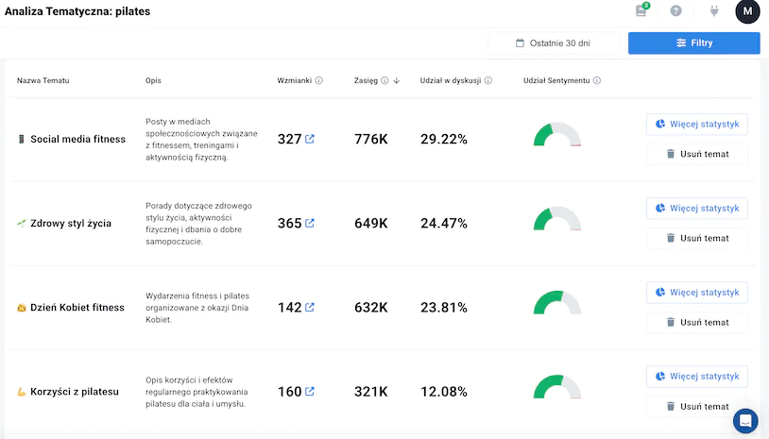Click the Filtry button
The height and width of the screenshot is (439, 769).
point(694,43)
